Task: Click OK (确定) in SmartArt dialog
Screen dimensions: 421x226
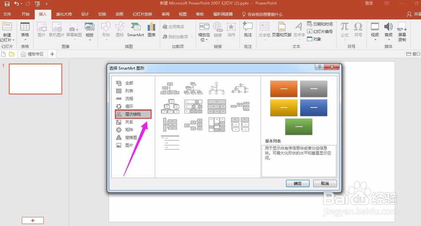Action: tap(298, 184)
